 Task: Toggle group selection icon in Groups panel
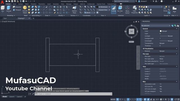click(169, 13)
